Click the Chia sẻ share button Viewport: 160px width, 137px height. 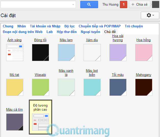pos(140,4)
